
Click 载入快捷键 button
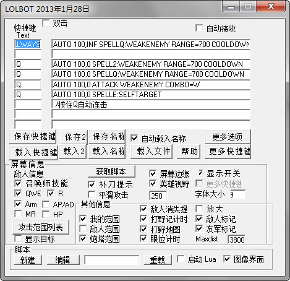click(x=33, y=152)
